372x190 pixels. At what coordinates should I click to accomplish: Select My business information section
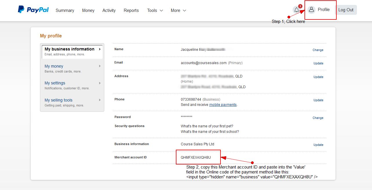tap(72, 51)
